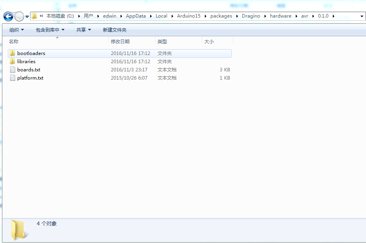Click the platform.txt file icon
The width and height of the screenshot is (366, 243).
pos(12,78)
